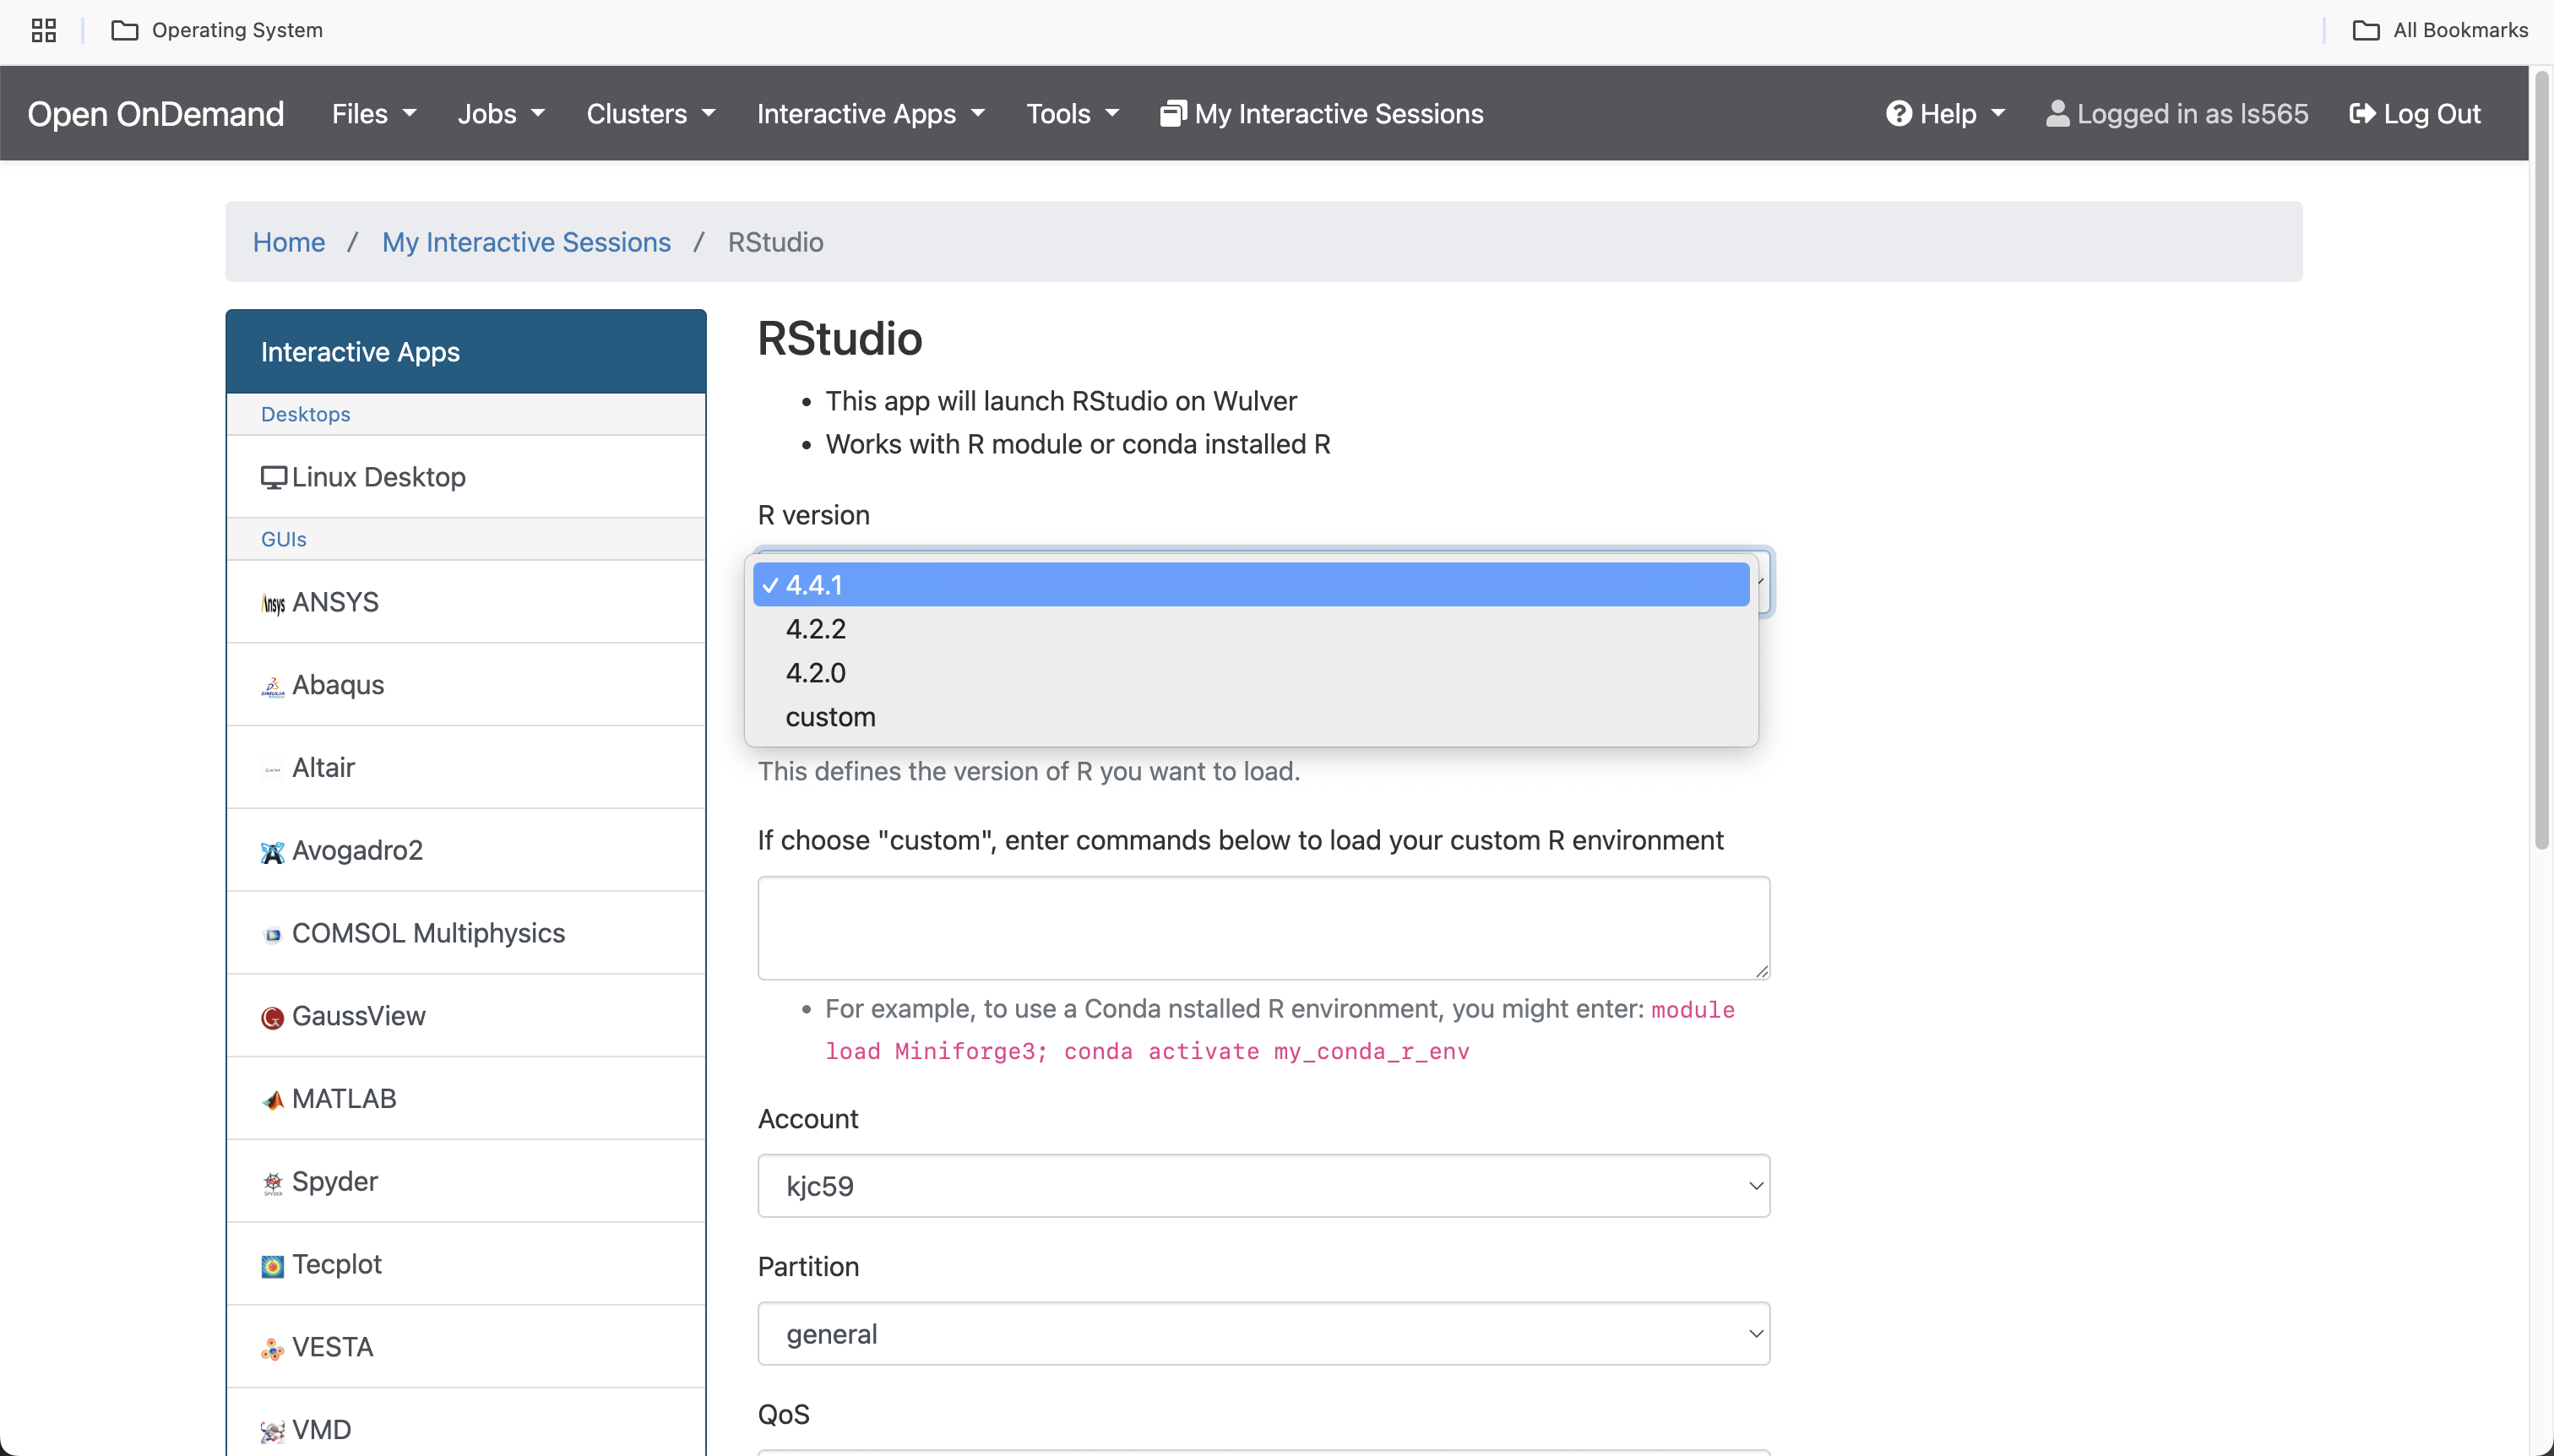Select R version 4.2.0 option
The width and height of the screenshot is (2554, 1456).
pyautogui.click(x=1251, y=672)
